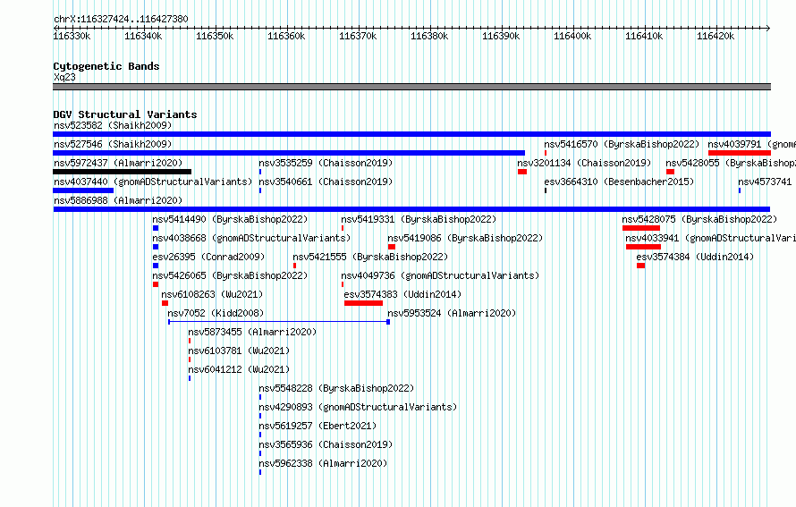Open variant nsv527546 (Shaikh2009) label
Viewport: 796px width, 507px height.
[113, 144]
